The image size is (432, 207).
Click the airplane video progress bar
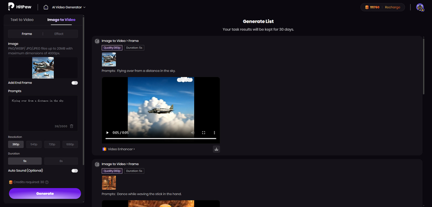coord(161,139)
